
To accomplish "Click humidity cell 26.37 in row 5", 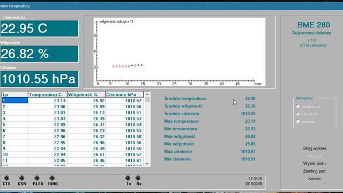I will 86,124.
